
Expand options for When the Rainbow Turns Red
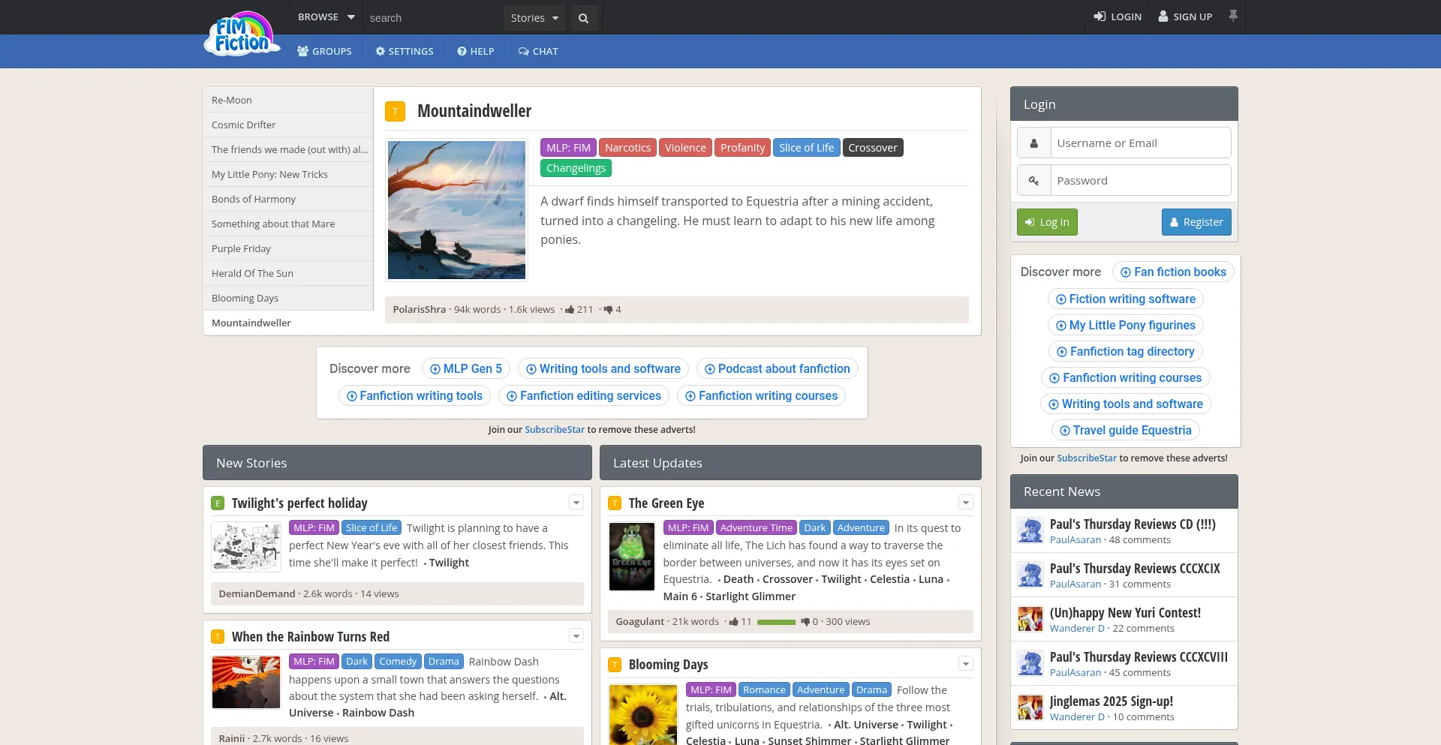point(576,635)
